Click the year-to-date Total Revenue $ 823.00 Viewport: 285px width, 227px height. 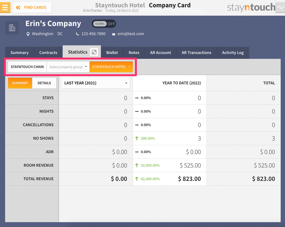click(189, 179)
